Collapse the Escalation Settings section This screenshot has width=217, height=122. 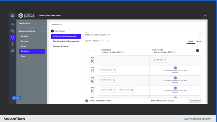(x=43, y=31)
